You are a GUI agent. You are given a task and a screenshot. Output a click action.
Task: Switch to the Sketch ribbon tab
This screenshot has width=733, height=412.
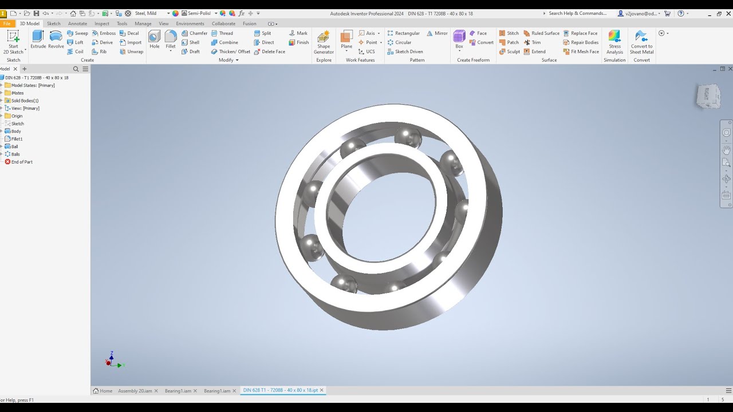click(x=53, y=23)
